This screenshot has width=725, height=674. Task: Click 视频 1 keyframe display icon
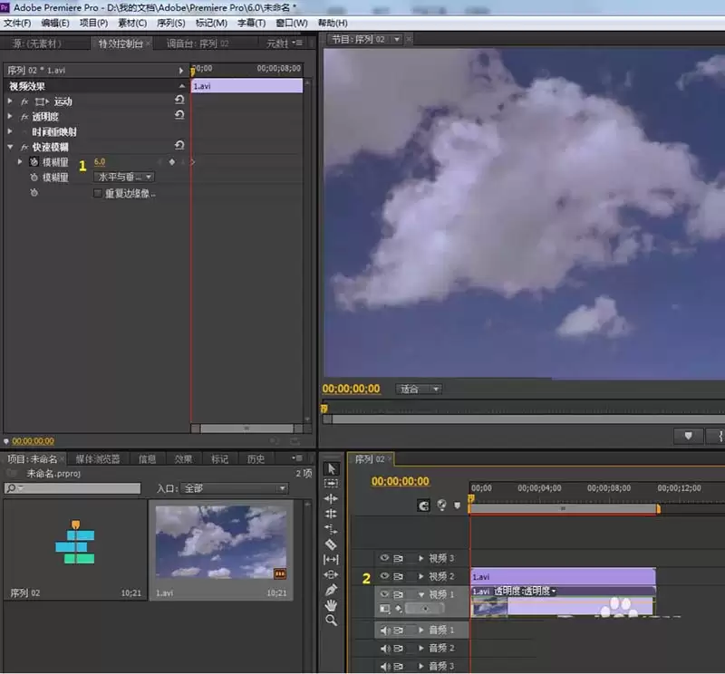tap(398, 609)
